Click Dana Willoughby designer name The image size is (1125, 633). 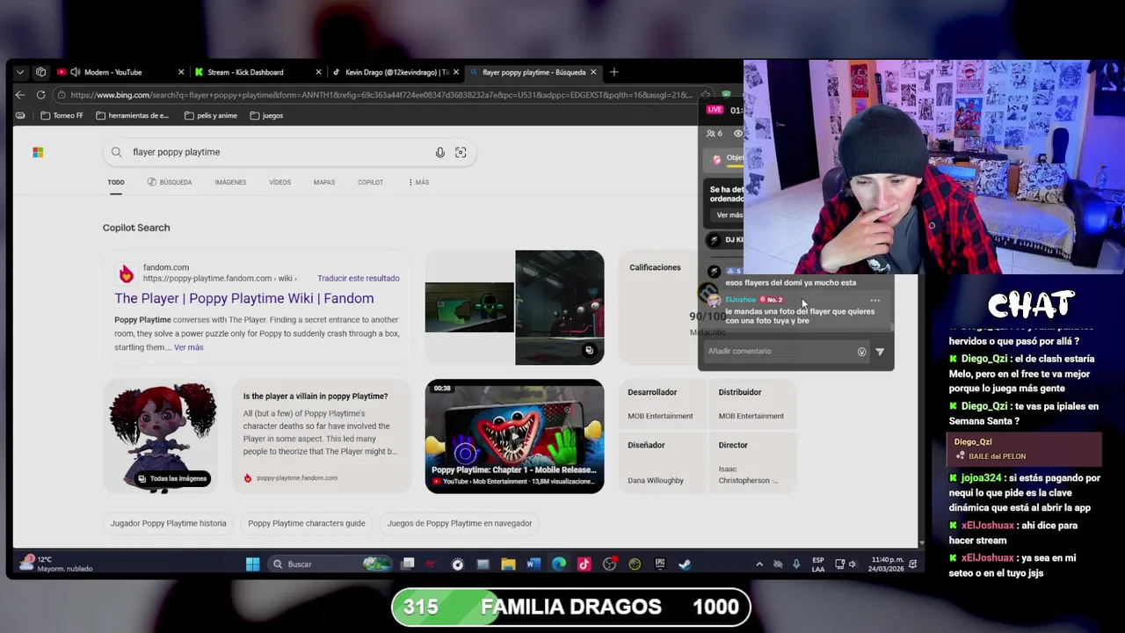click(x=656, y=481)
